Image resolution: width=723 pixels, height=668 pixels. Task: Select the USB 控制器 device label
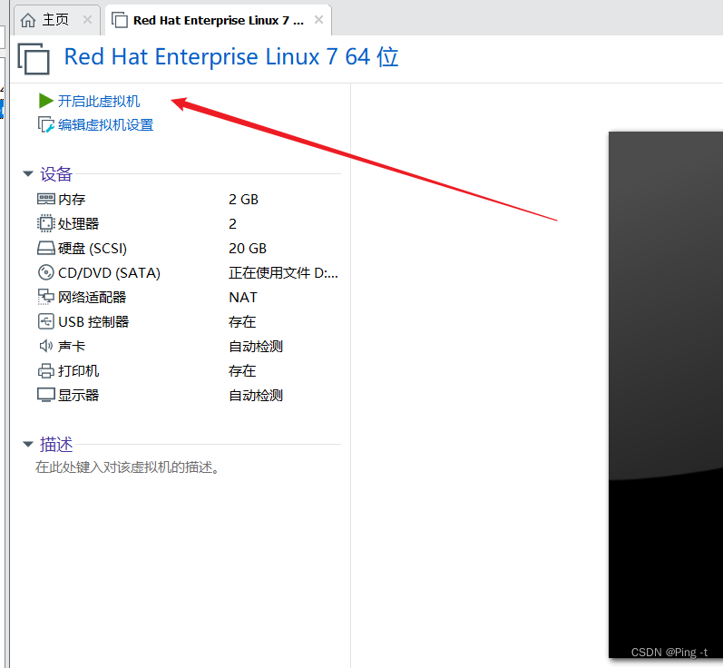(x=93, y=322)
